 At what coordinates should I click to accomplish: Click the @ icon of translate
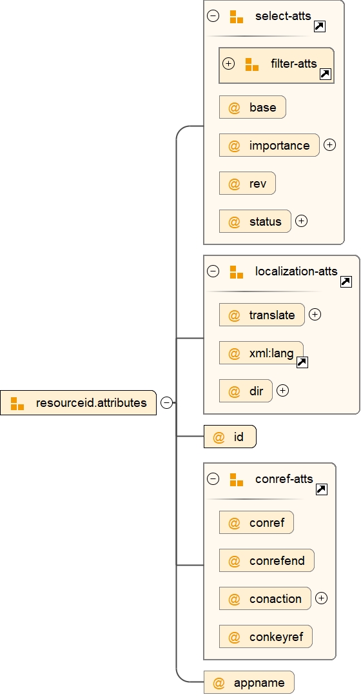(x=234, y=315)
